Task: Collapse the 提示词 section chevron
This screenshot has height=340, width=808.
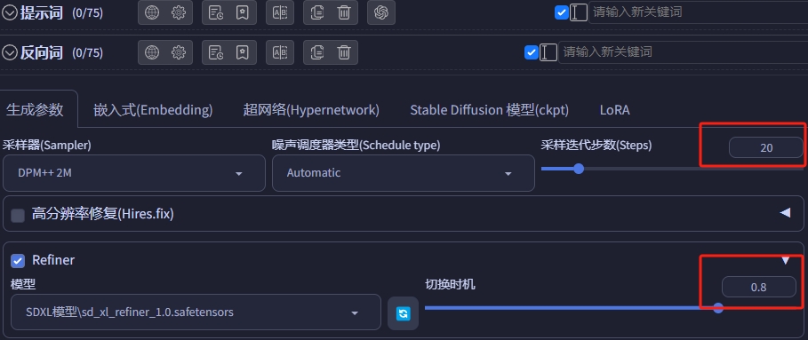Action: tap(9, 12)
